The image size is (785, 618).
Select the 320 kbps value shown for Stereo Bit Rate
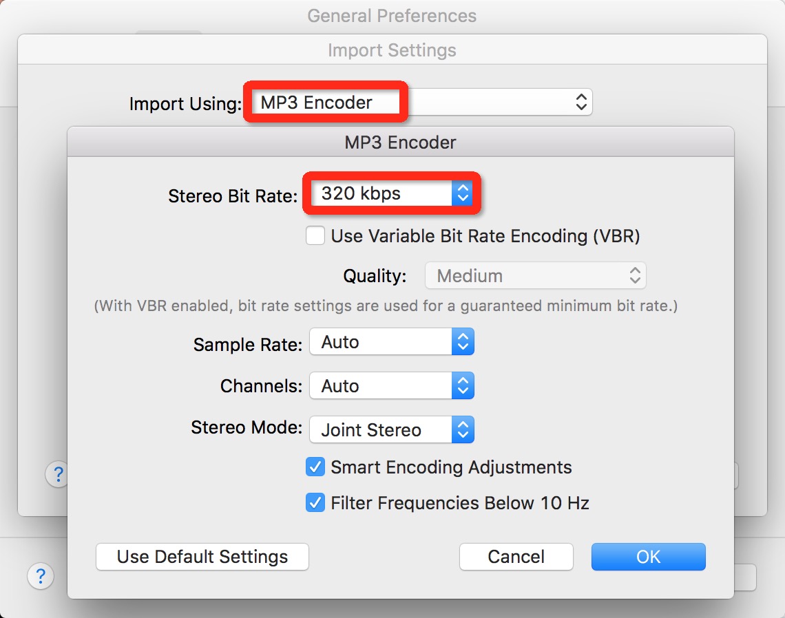358,193
